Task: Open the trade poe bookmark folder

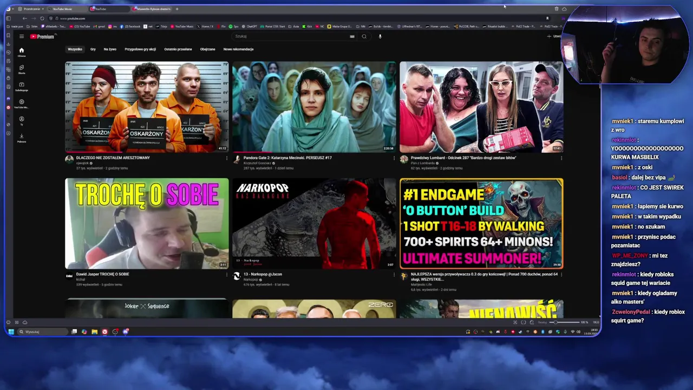Action: (16, 26)
